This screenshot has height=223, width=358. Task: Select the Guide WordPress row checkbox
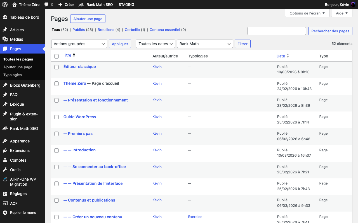pos(56,117)
